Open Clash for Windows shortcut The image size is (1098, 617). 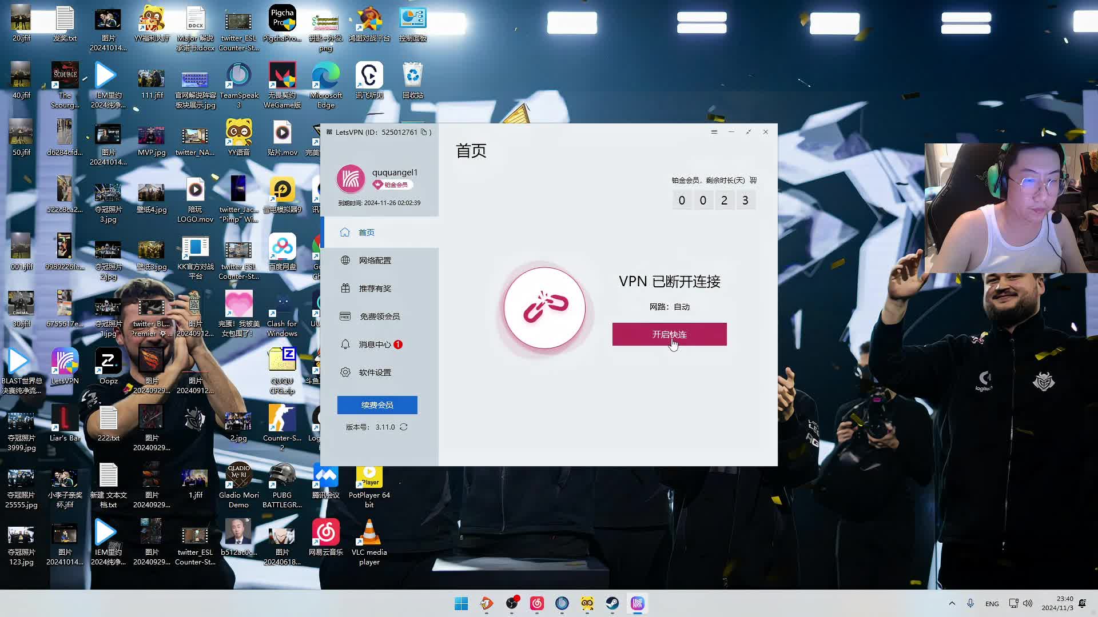282,314
